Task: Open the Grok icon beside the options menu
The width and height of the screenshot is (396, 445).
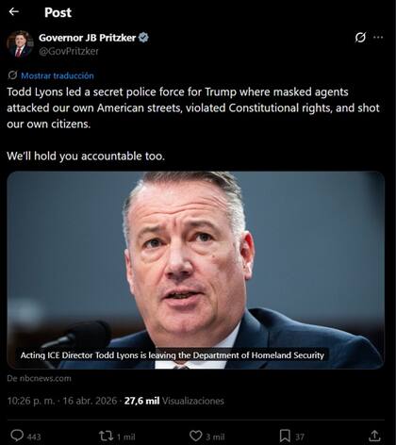Action: pos(360,38)
